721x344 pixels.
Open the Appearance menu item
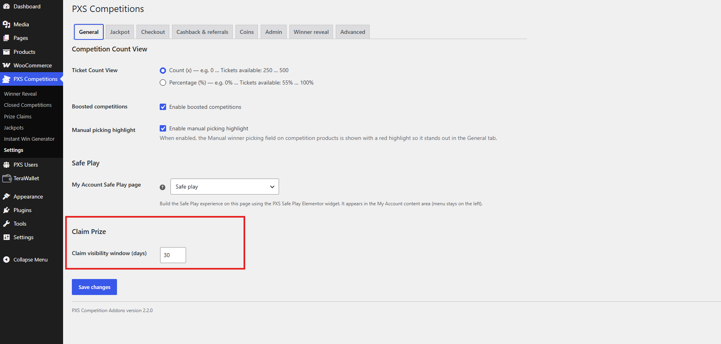coord(32,197)
